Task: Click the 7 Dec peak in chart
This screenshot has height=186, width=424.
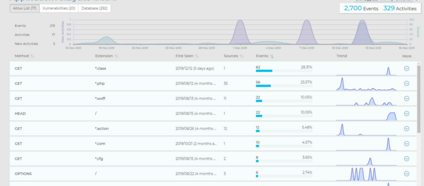Action: tap(307, 32)
